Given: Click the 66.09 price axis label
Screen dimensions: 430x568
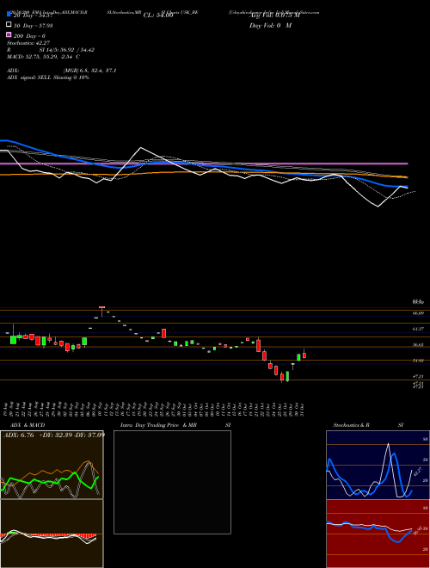Looking at the screenshot, I should pos(419,313).
